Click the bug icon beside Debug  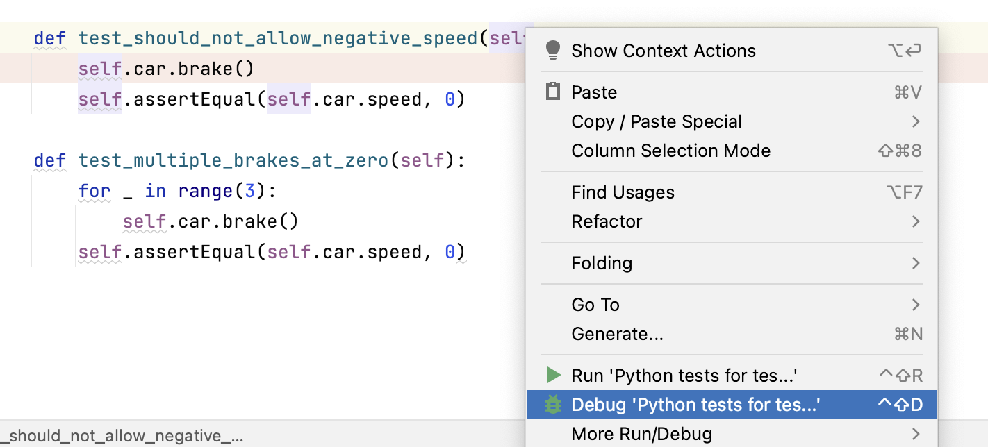(x=553, y=404)
